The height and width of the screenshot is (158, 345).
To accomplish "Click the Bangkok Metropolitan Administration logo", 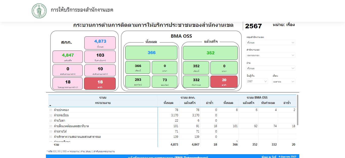I will (x=39, y=11).
